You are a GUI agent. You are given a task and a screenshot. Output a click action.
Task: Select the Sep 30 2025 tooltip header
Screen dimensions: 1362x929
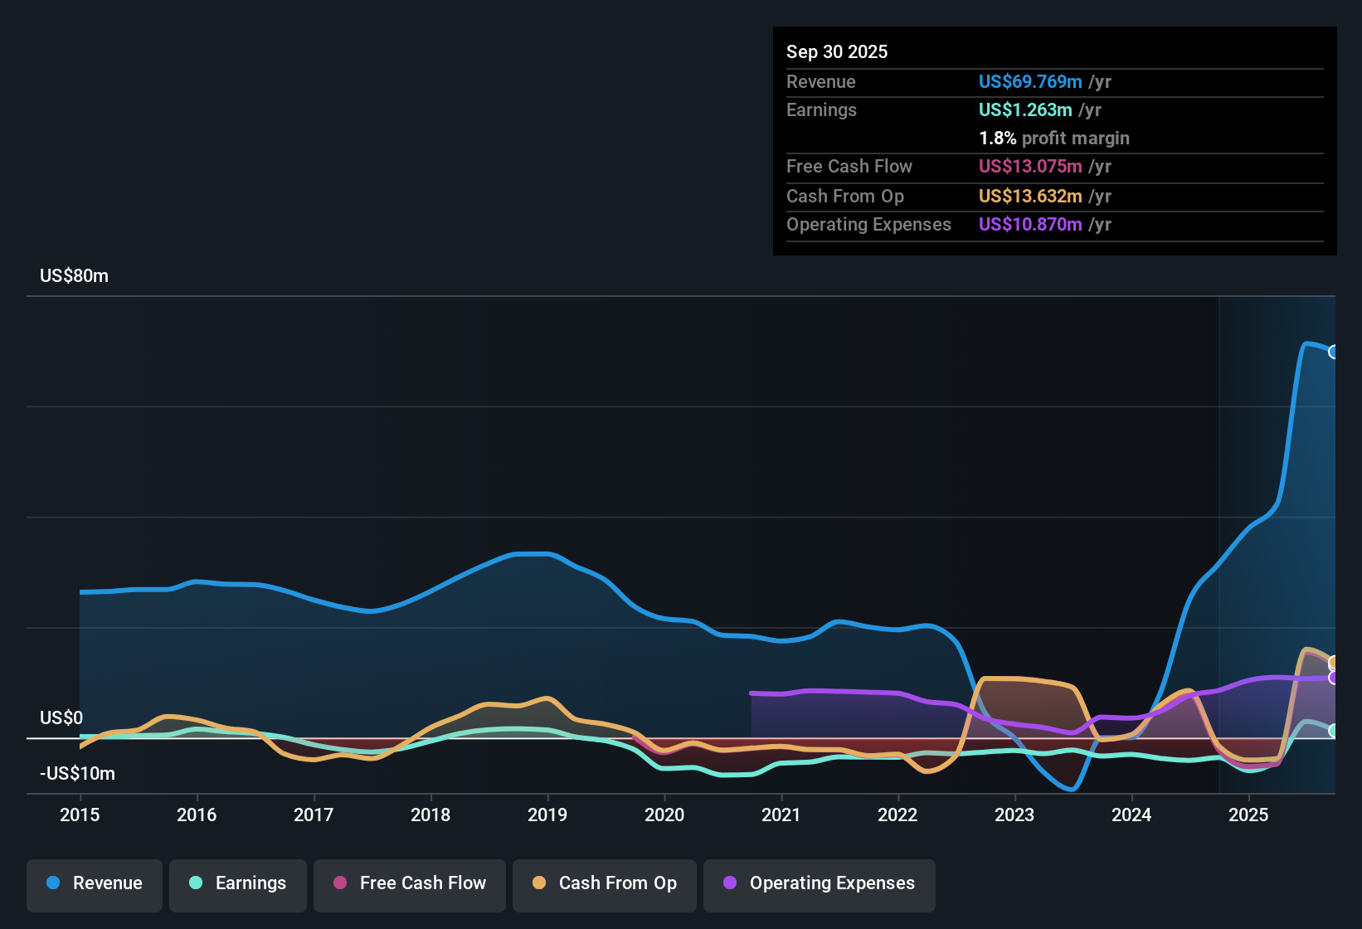point(837,51)
